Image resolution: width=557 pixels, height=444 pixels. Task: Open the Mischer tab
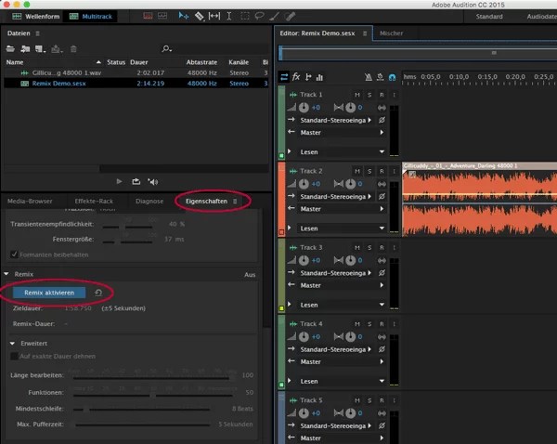(x=392, y=33)
